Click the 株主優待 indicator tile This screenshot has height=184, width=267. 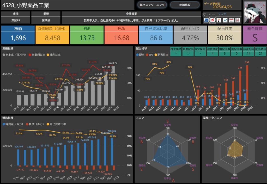click(176, 51)
